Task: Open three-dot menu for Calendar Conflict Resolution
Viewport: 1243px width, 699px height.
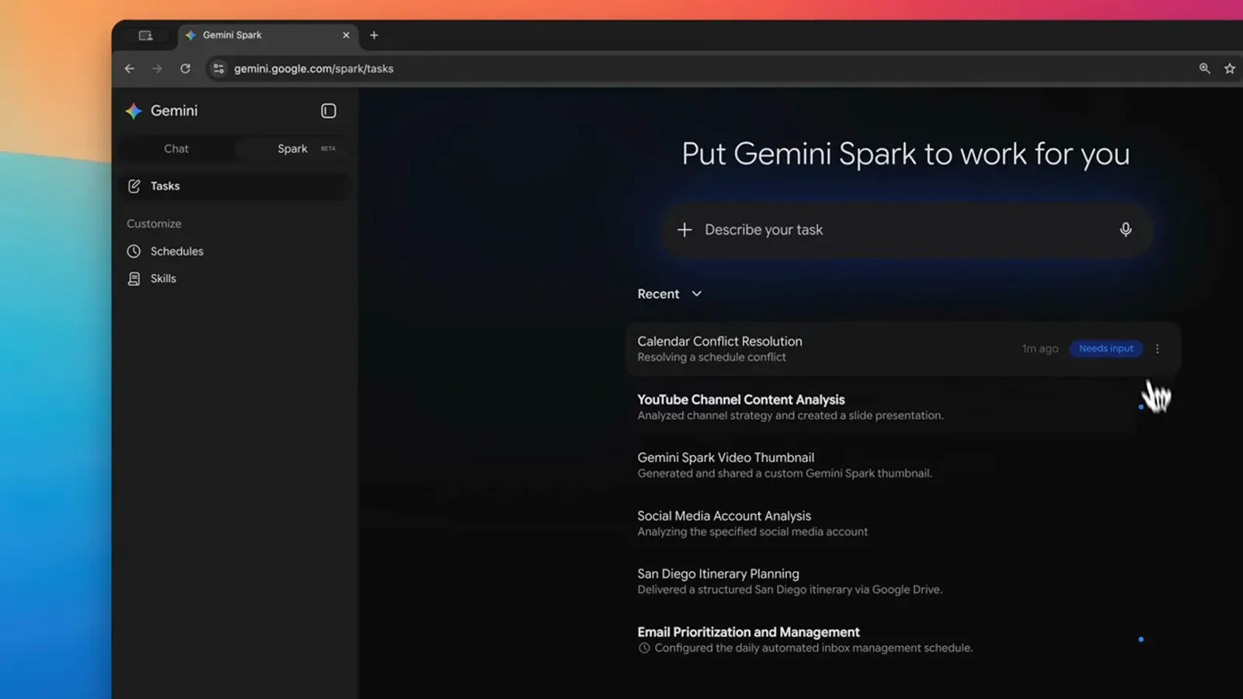Action: 1158,349
